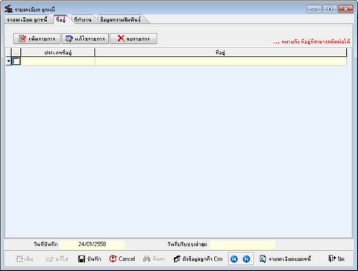358x271 pixels.
Task: Click the วันที่ปรับปรุงล่าสุด field
Action: pyautogui.click(x=242, y=244)
